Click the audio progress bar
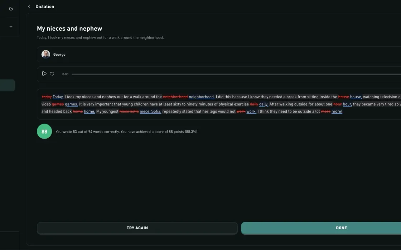Screen dimensions: 401x250 pyautogui.click(x=236, y=74)
